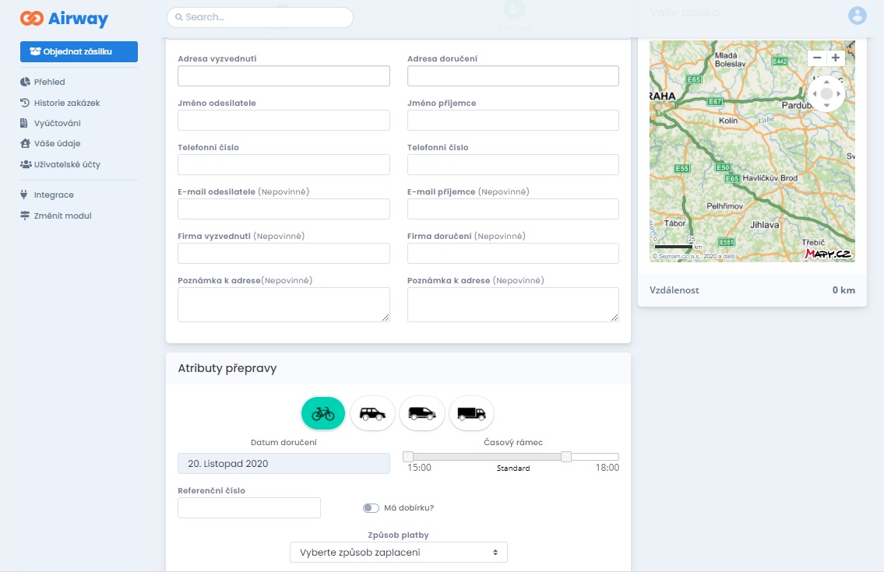Image resolution: width=884 pixels, height=572 pixels.
Task: Open 'Vyúčtování' menu item
Action: 57,124
